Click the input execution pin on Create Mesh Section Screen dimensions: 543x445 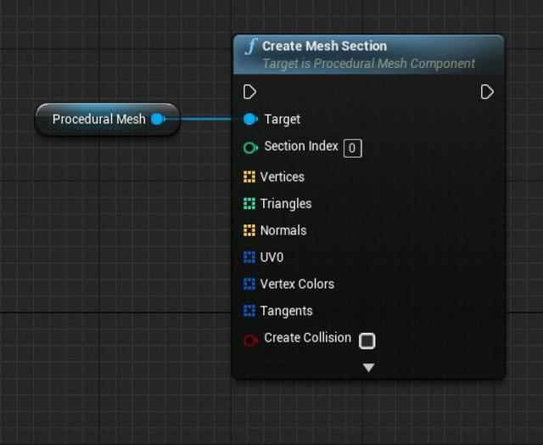click(249, 92)
